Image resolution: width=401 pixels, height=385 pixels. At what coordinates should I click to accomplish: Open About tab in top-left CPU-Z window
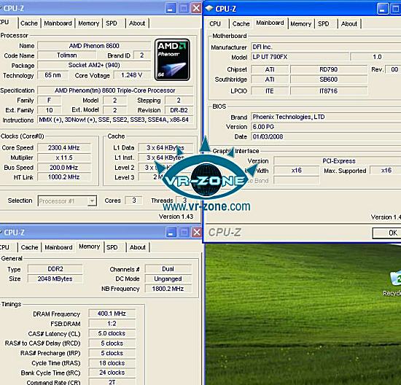tap(137, 23)
